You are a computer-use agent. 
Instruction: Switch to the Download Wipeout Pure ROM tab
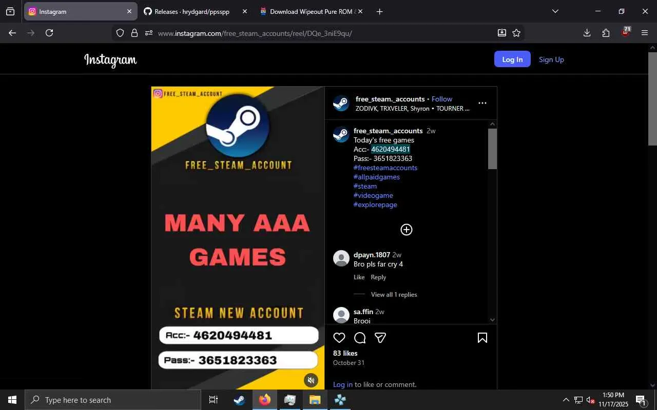312,11
